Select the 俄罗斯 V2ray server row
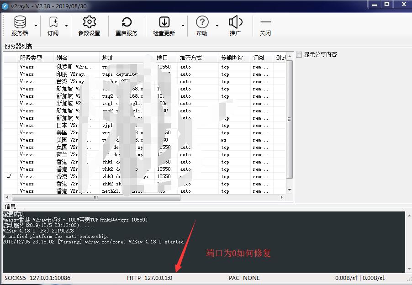Screen dimensions: 412x285 [x=145, y=67]
